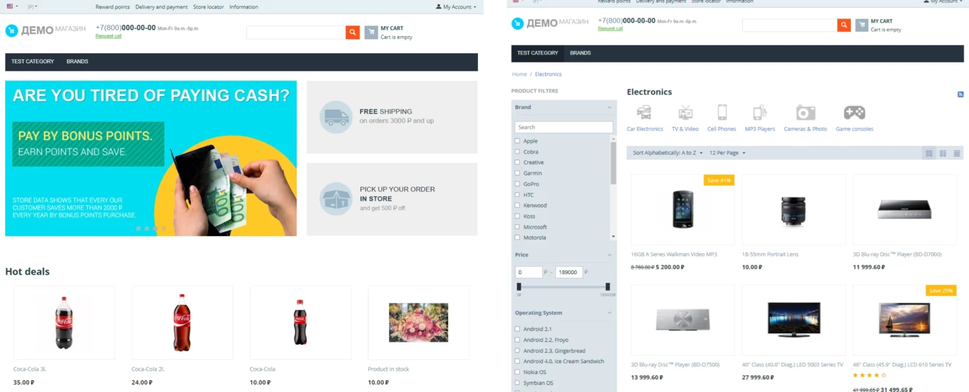Click the orange search icon on the homepage
Viewport: 969px width, 392px height.
click(352, 32)
